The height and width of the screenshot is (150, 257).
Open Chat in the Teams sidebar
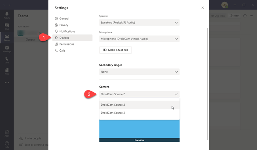(7, 26)
